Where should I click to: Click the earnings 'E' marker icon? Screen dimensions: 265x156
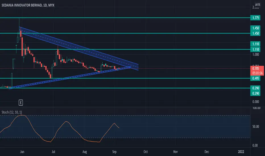pyautogui.click(x=21, y=103)
